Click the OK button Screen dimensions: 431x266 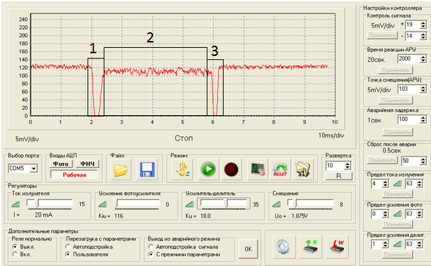click(248, 248)
